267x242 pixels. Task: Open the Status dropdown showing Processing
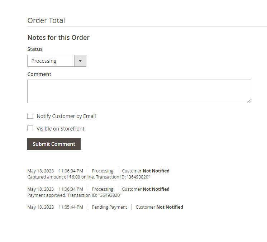click(x=51, y=61)
